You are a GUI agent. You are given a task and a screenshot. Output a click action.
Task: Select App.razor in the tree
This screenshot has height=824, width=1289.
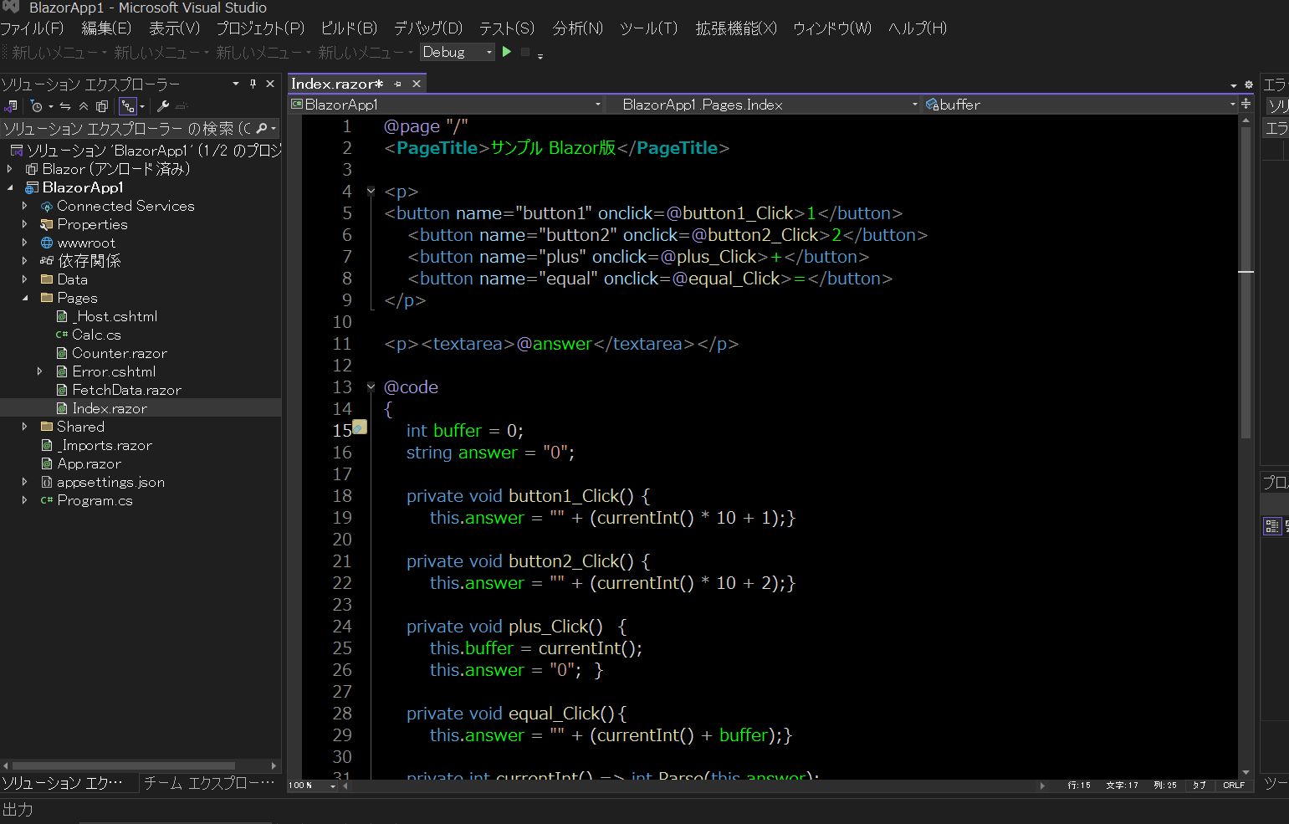coord(89,463)
